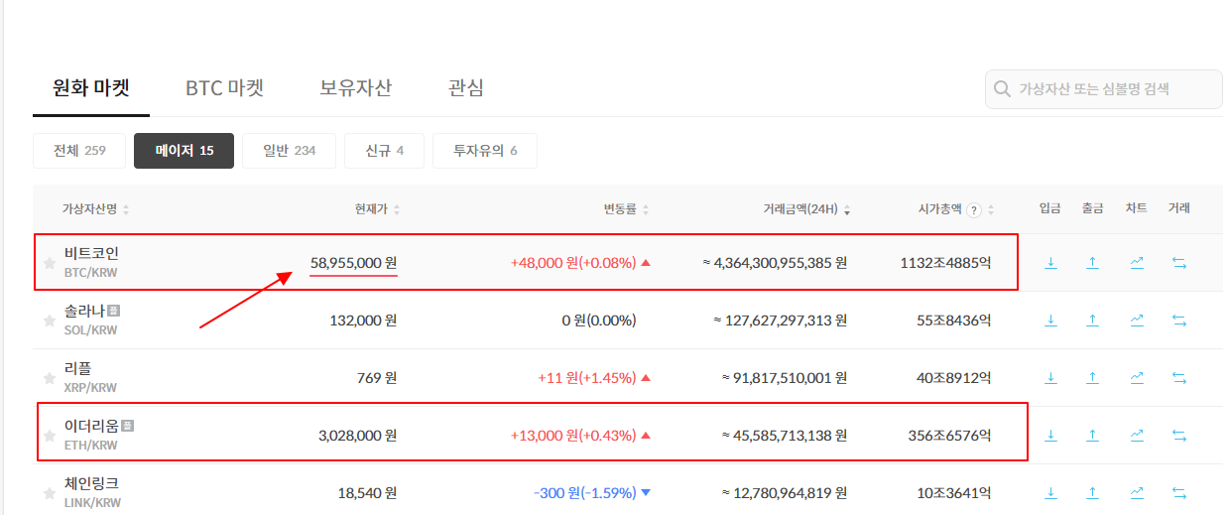Screen dimensions: 1228x515
Task: Click the 체인링크 withdraw icon
Action: [1092, 492]
